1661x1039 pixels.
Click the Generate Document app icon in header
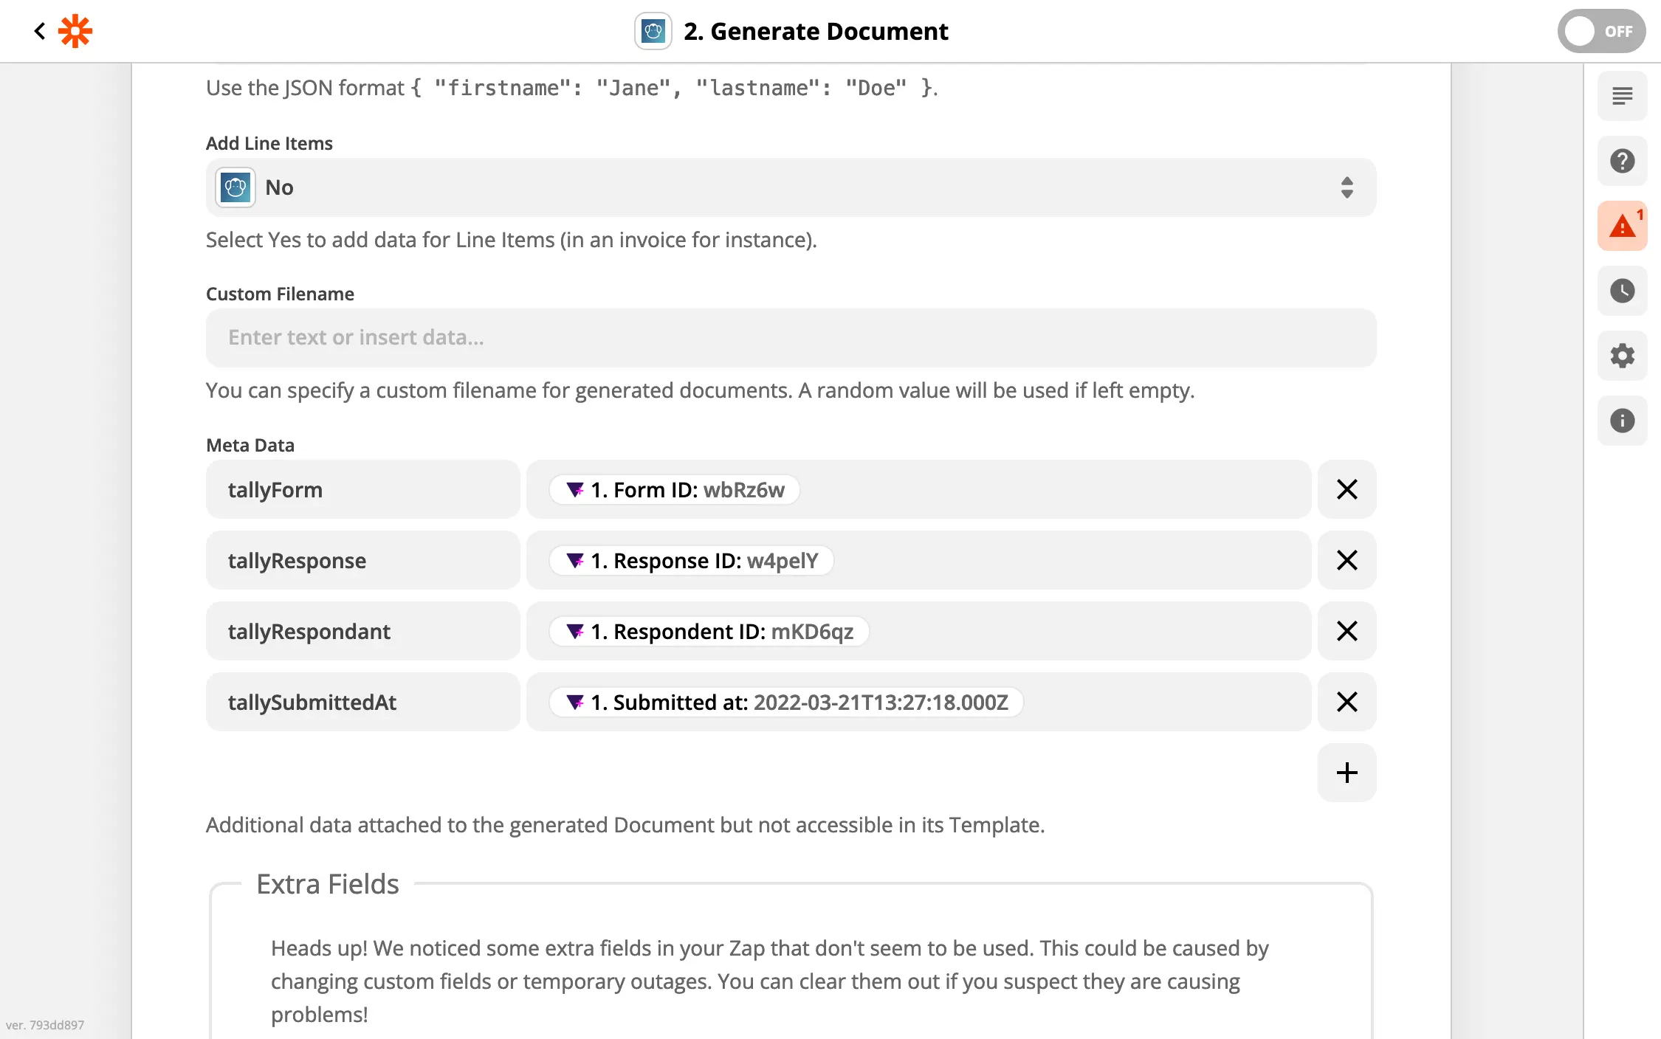tap(653, 31)
